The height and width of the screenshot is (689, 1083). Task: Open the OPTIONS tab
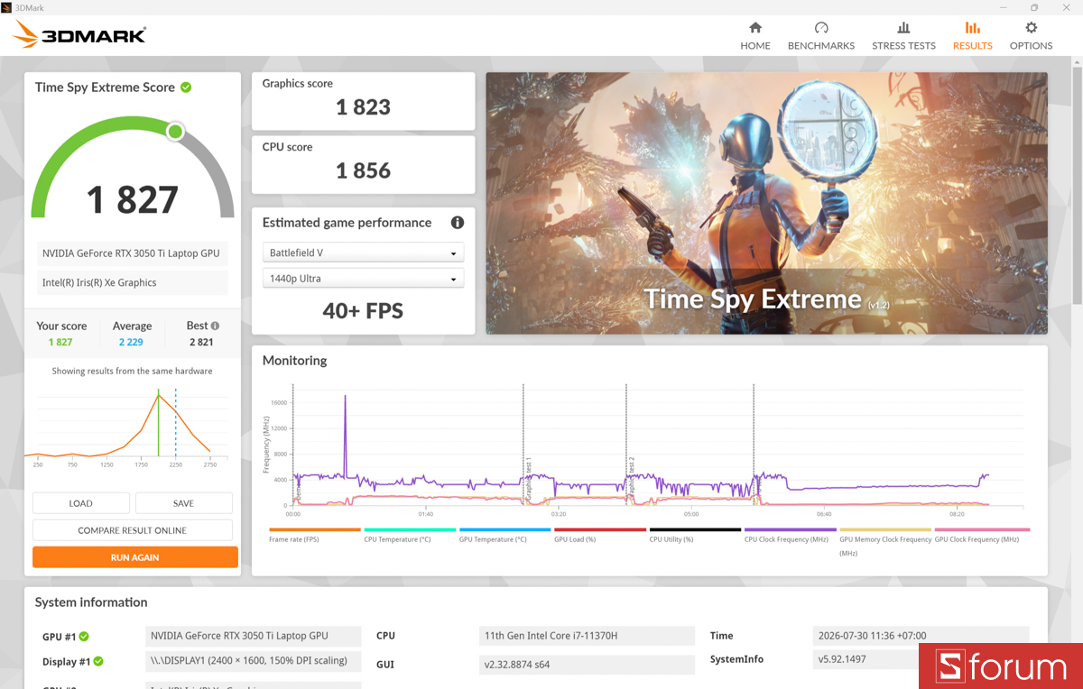(1031, 36)
